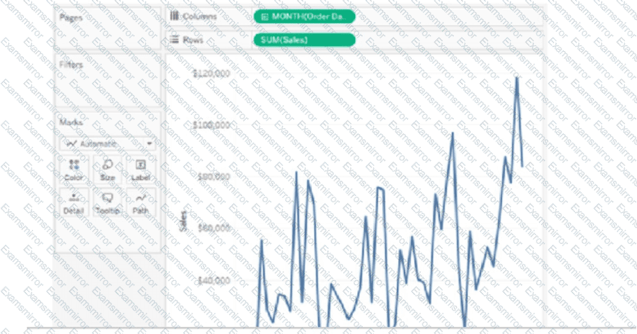Open the Automatic mark type dropdown
Viewport: 637px width, 334px height.
point(107,144)
